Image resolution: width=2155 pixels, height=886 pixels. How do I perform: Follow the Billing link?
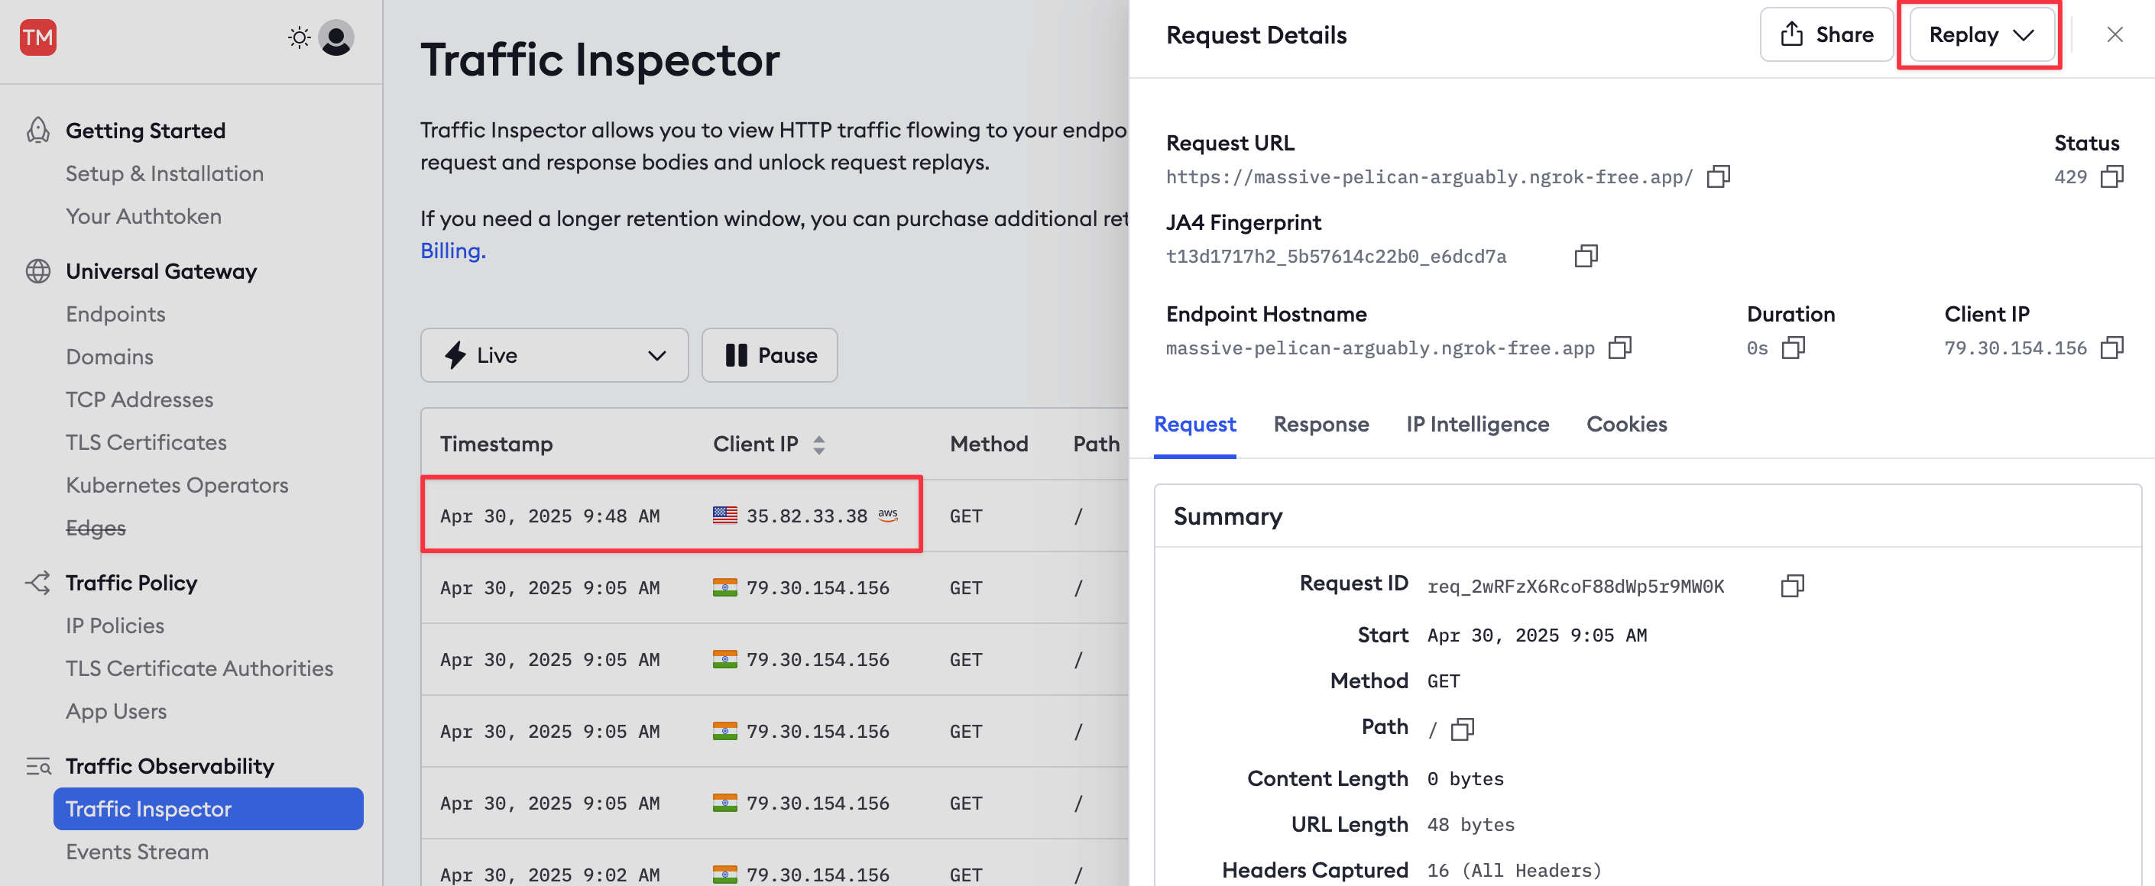coord(452,251)
